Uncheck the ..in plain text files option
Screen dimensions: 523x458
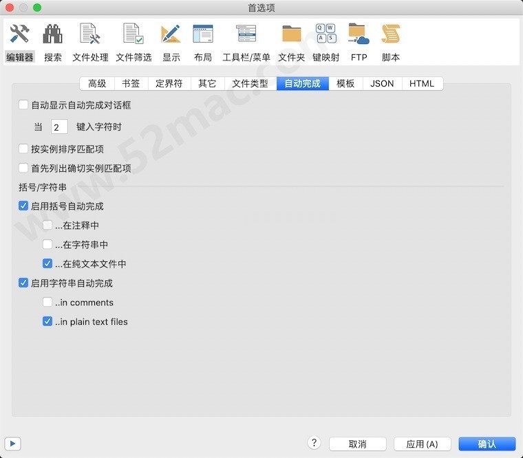pyautogui.click(x=47, y=321)
